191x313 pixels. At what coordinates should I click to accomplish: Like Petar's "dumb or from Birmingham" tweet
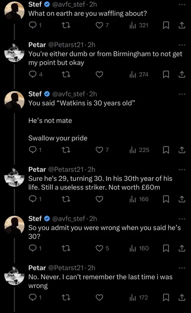click(x=99, y=75)
